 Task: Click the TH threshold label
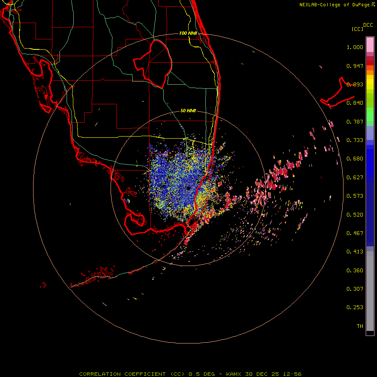pyautogui.click(x=360, y=326)
